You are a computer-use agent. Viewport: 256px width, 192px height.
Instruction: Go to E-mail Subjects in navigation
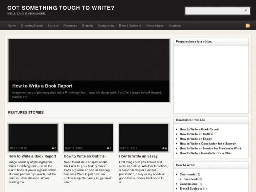pos(130,26)
